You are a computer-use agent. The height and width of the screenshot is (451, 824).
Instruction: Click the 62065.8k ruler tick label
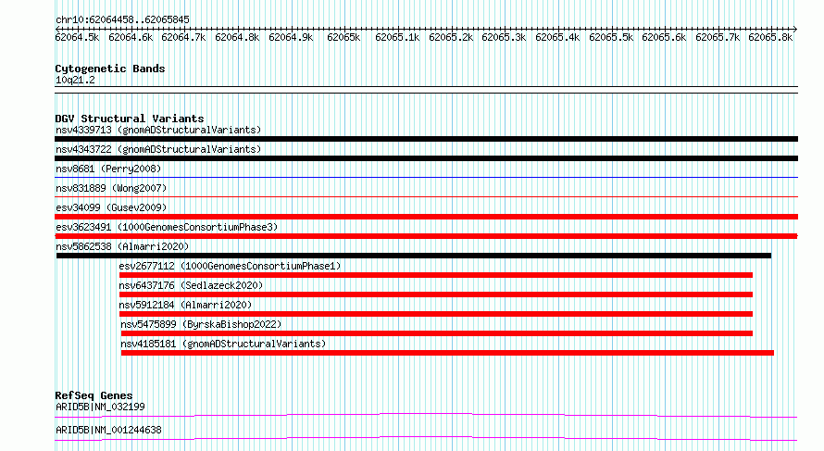[770, 37]
